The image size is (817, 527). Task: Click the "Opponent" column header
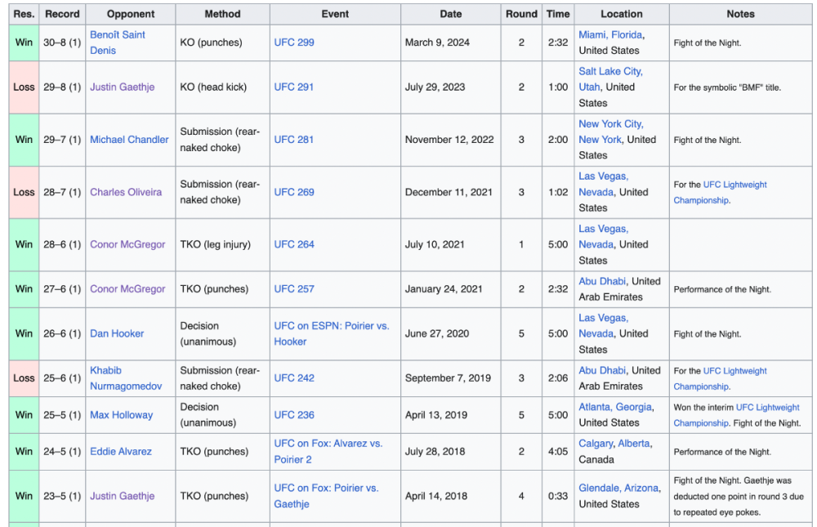tap(131, 14)
